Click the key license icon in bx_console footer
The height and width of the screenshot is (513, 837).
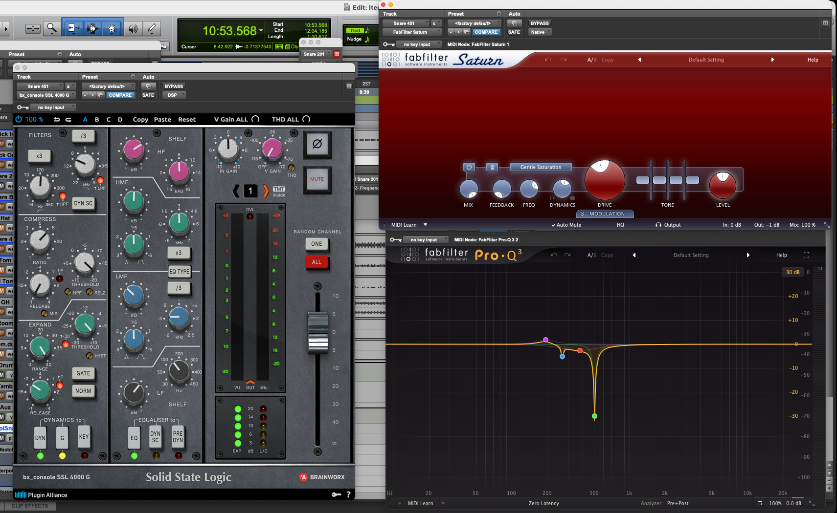point(336,494)
